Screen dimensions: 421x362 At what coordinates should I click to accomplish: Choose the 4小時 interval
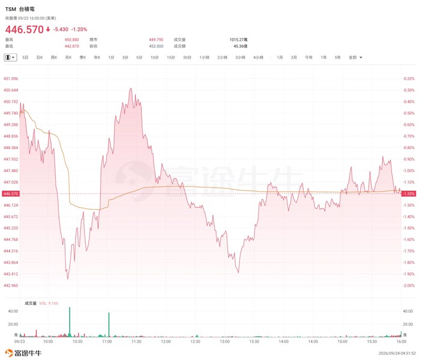[x=258, y=58]
